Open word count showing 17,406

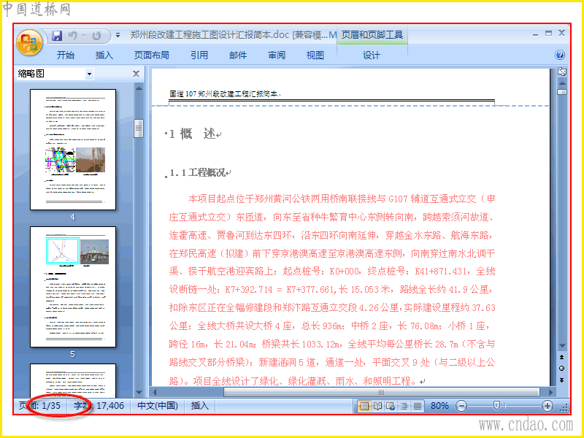click(99, 406)
